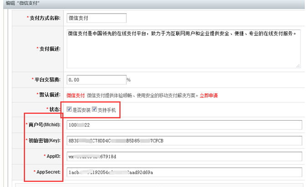Click the AppSecret input field
Screen dimensions: 308x187
[184, 172]
